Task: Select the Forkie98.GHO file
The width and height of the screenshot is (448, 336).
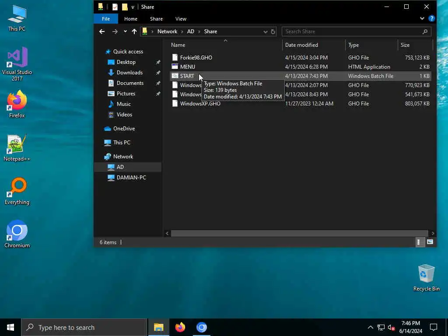Action: pyautogui.click(x=196, y=58)
